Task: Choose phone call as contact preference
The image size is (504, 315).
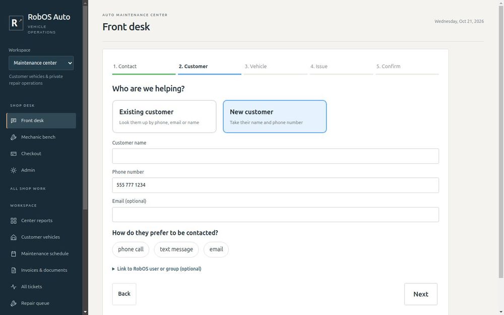Action: (x=131, y=249)
